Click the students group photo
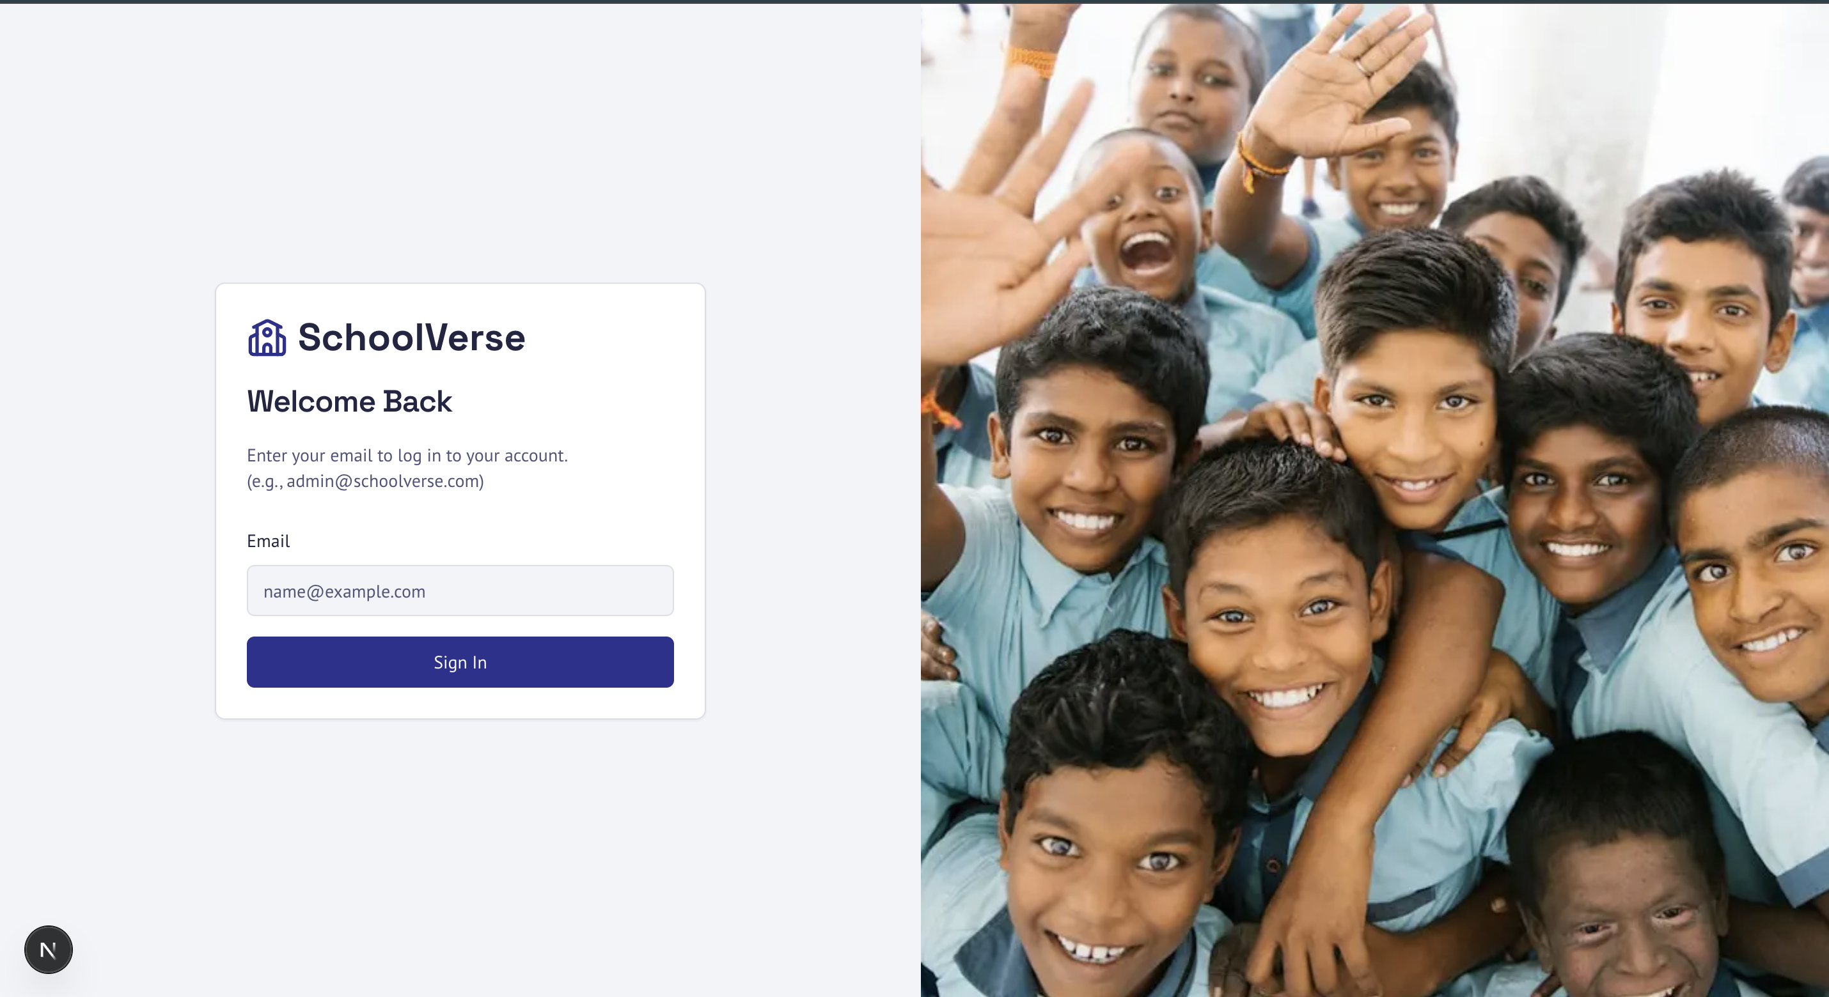This screenshot has width=1829, height=997. point(1374,500)
